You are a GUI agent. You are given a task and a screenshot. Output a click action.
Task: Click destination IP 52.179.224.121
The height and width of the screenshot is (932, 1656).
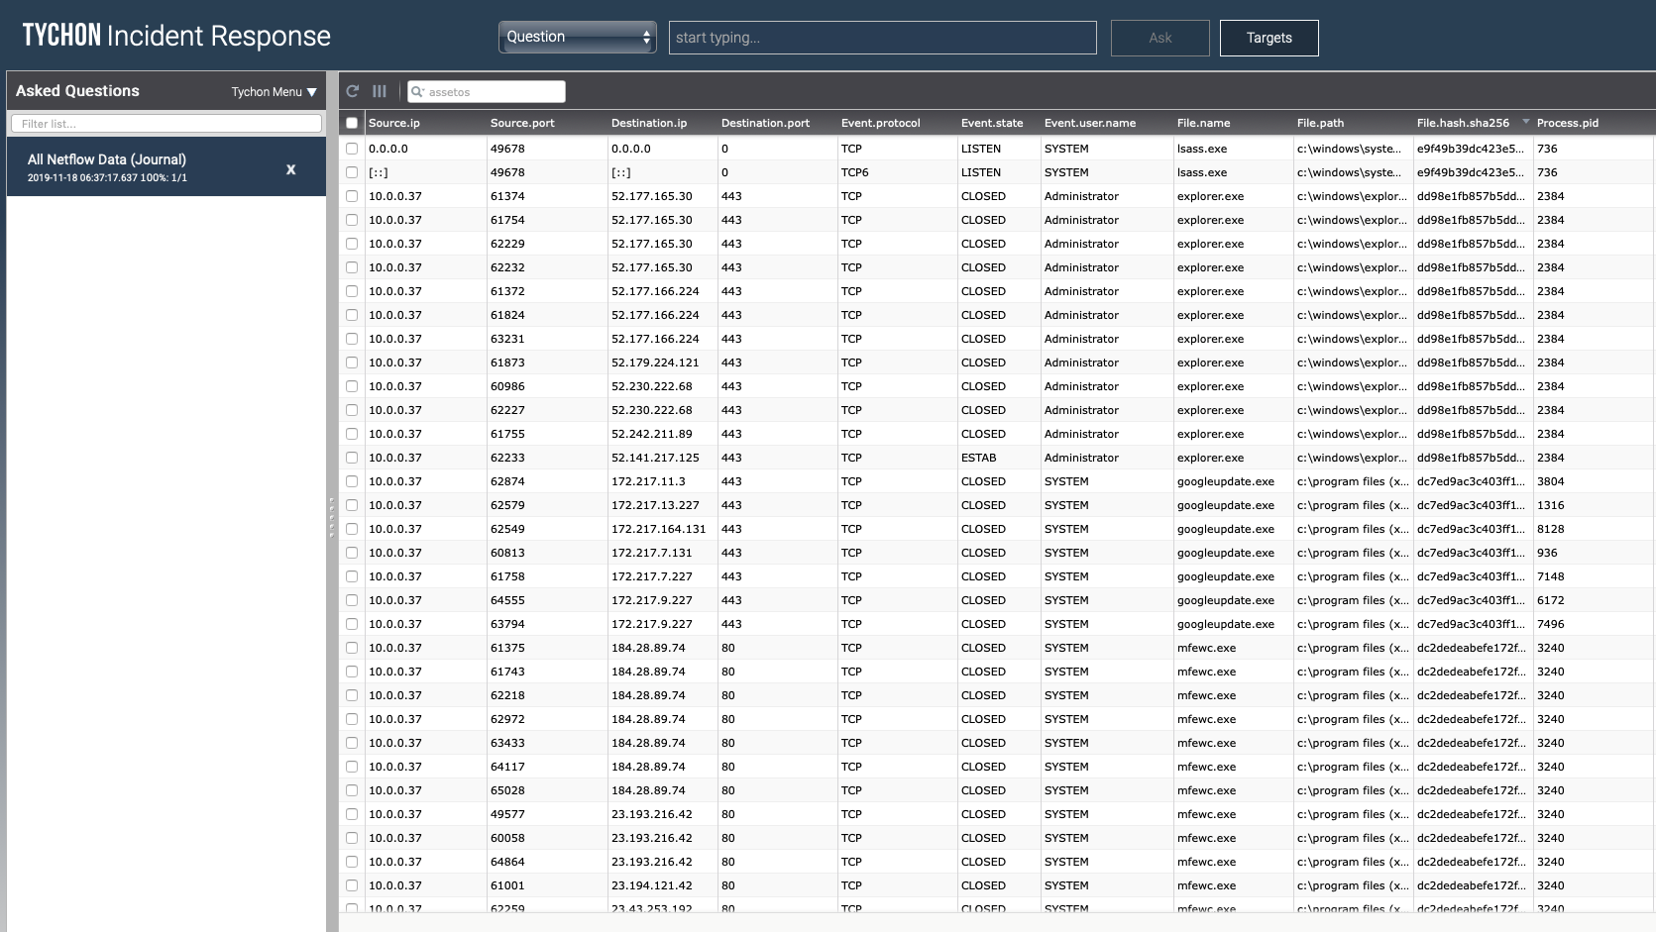pyautogui.click(x=655, y=362)
